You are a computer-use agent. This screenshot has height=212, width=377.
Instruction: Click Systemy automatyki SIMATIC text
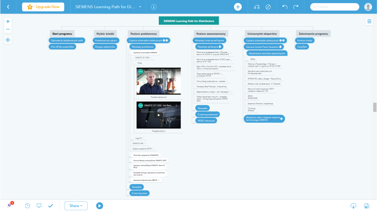tap(145, 52)
